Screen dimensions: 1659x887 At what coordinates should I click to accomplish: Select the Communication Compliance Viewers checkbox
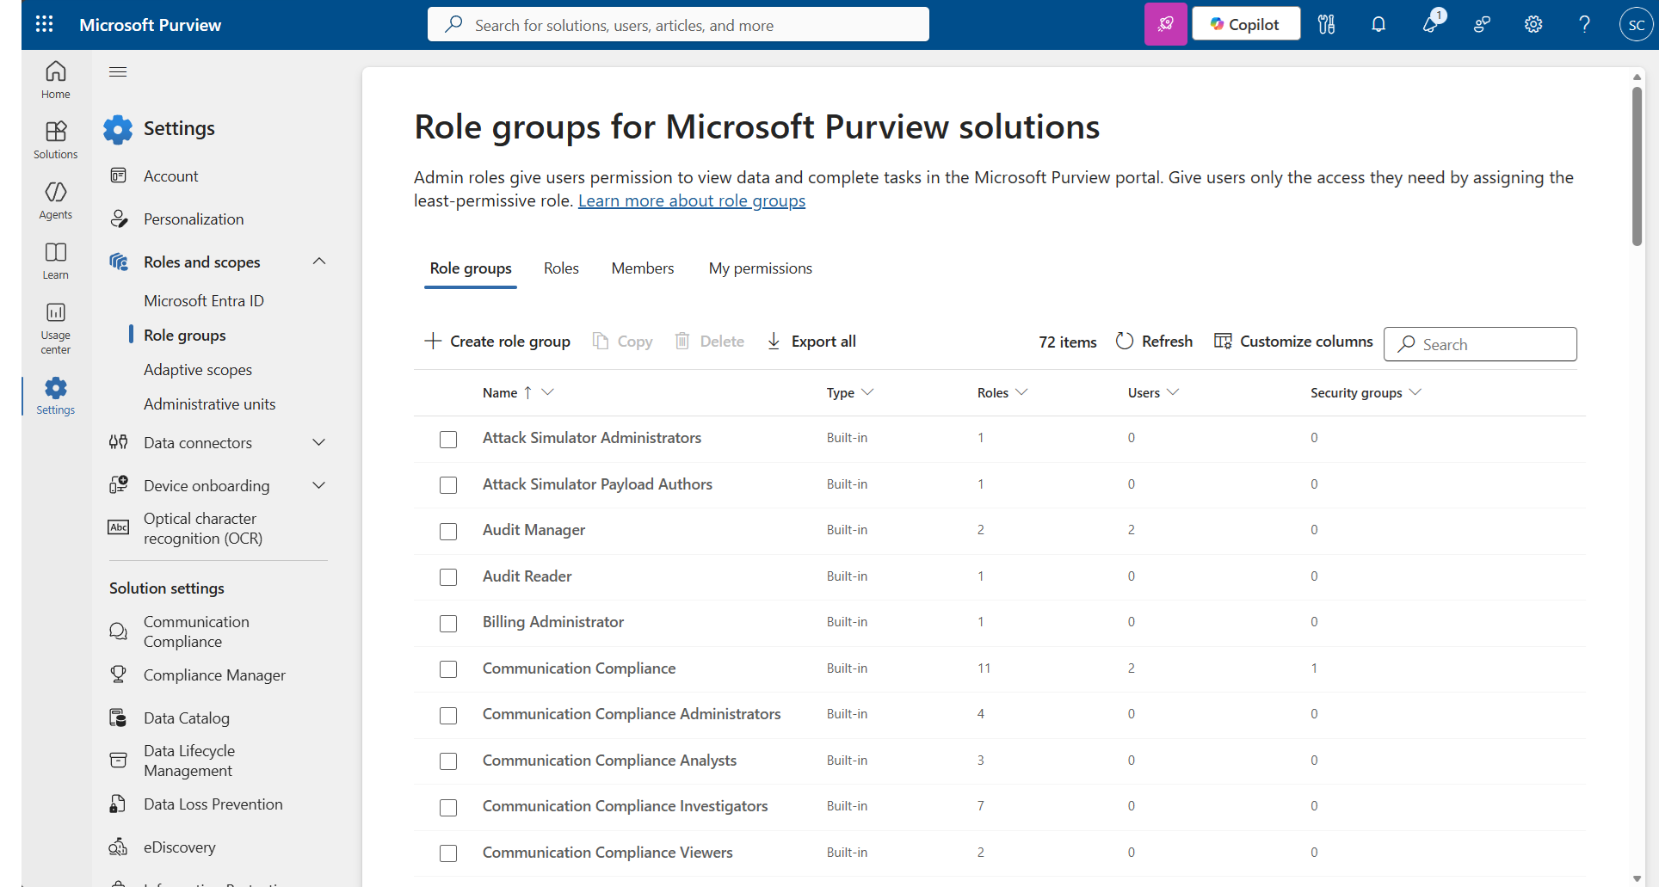(448, 853)
